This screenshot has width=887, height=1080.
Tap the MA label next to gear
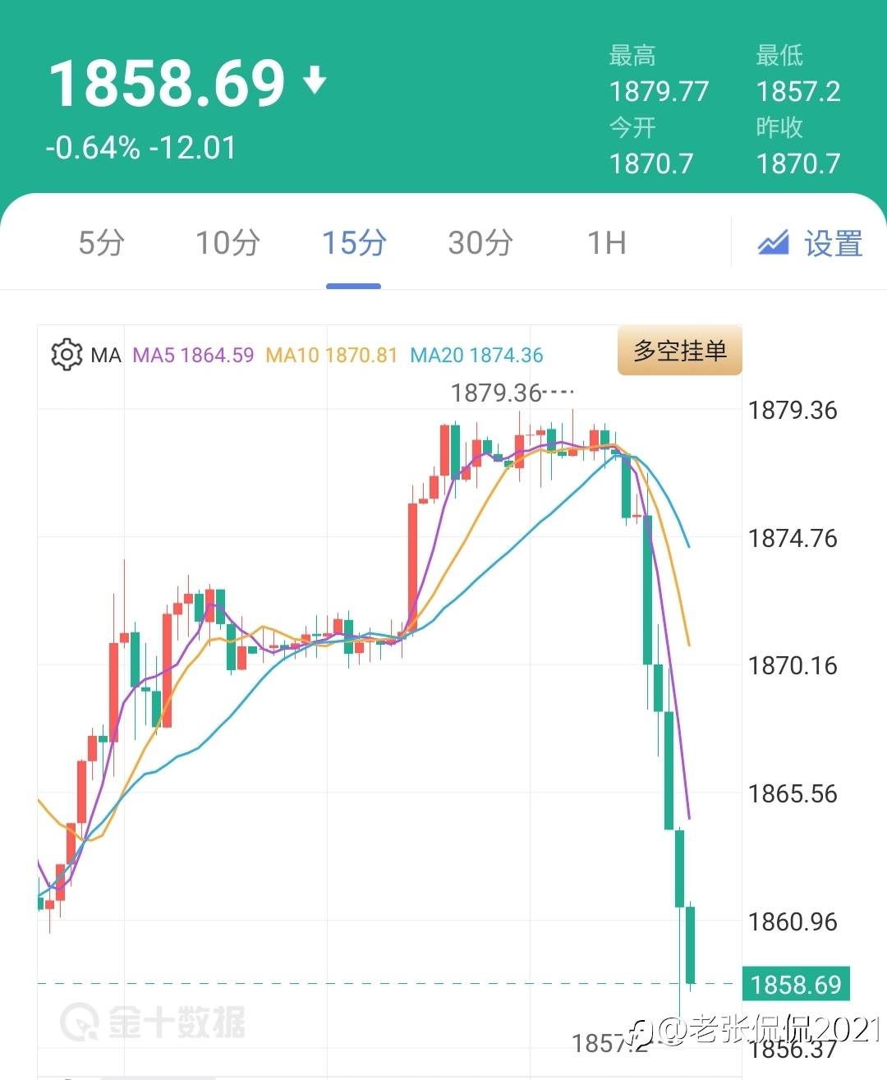pos(106,356)
